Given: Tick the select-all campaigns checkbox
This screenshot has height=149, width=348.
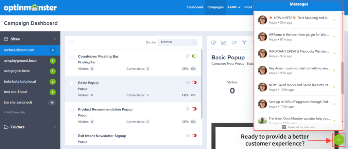Looking at the screenshot, I should pyautogui.click(x=71, y=42).
